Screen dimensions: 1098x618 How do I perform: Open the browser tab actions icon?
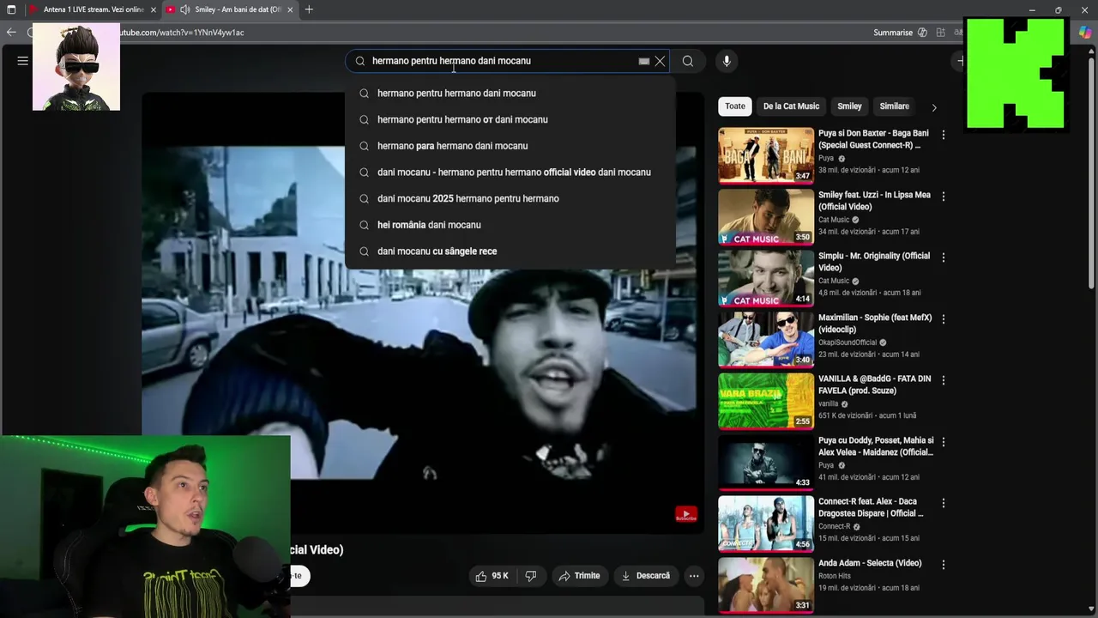[11, 9]
